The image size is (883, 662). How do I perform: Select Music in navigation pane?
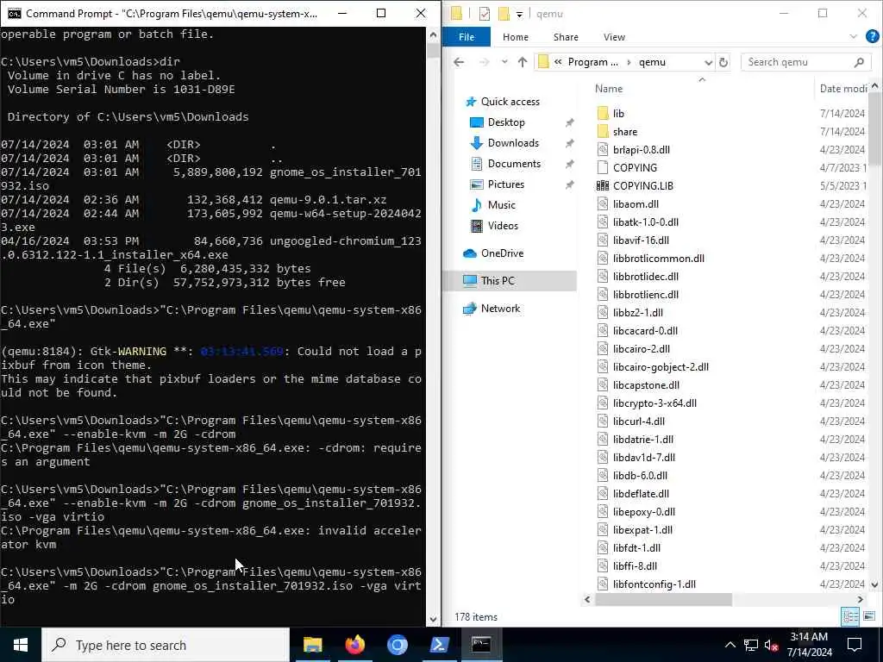pos(501,205)
